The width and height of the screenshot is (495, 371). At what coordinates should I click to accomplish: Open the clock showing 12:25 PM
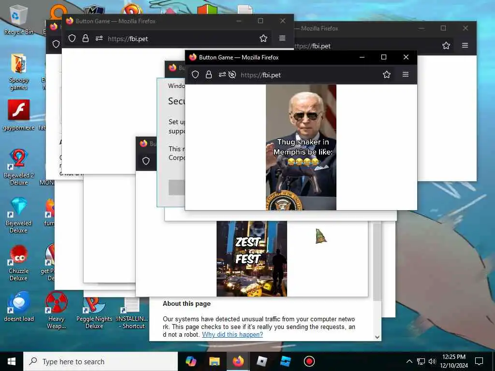pyautogui.click(x=454, y=361)
